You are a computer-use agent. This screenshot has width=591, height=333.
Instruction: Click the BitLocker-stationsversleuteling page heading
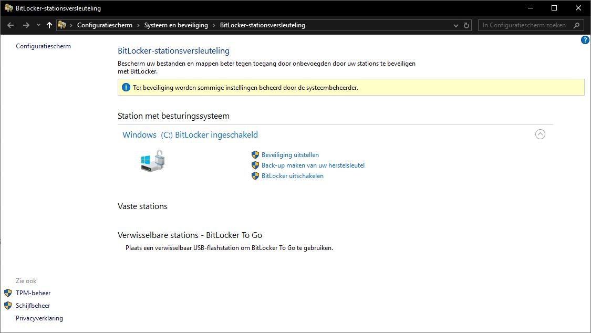[173, 51]
